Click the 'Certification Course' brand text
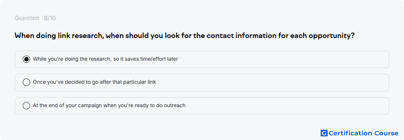The image size is (404, 140). click(x=364, y=133)
